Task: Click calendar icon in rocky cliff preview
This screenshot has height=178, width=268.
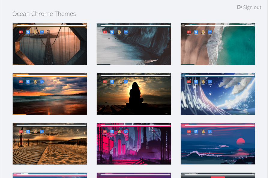Action: 126,32
